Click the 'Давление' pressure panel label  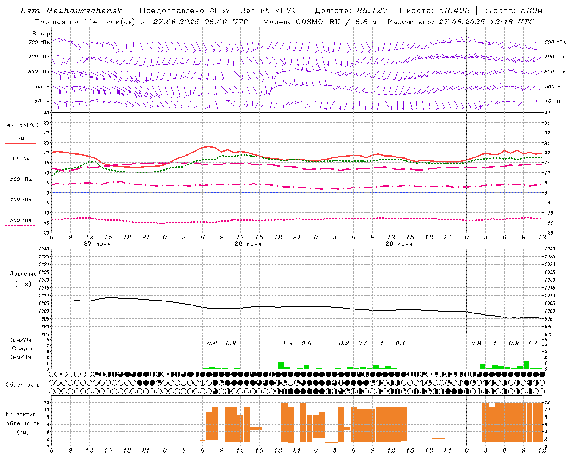pyautogui.click(x=23, y=274)
